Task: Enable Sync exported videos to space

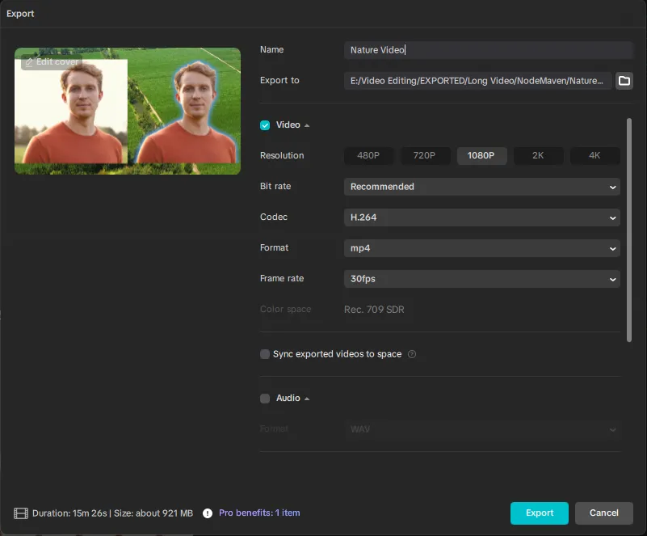Action: tap(265, 354)
